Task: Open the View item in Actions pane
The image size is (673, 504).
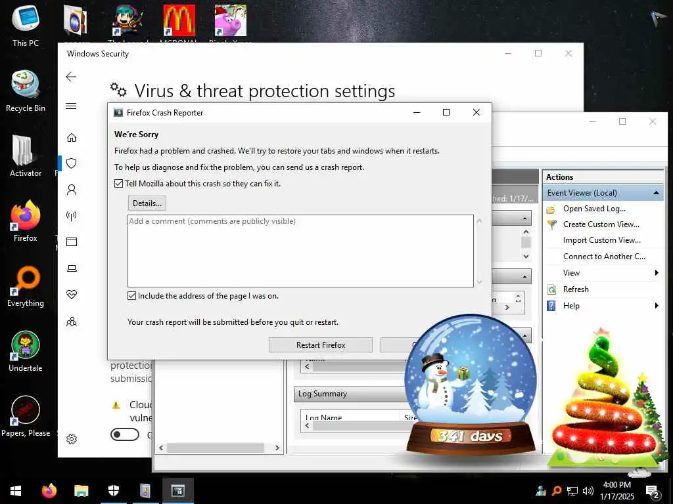Action: (x=571, y=272)
